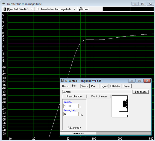Screen dimensions: 155x141
Task: Go to the Project tab
Action: (127, 86)
